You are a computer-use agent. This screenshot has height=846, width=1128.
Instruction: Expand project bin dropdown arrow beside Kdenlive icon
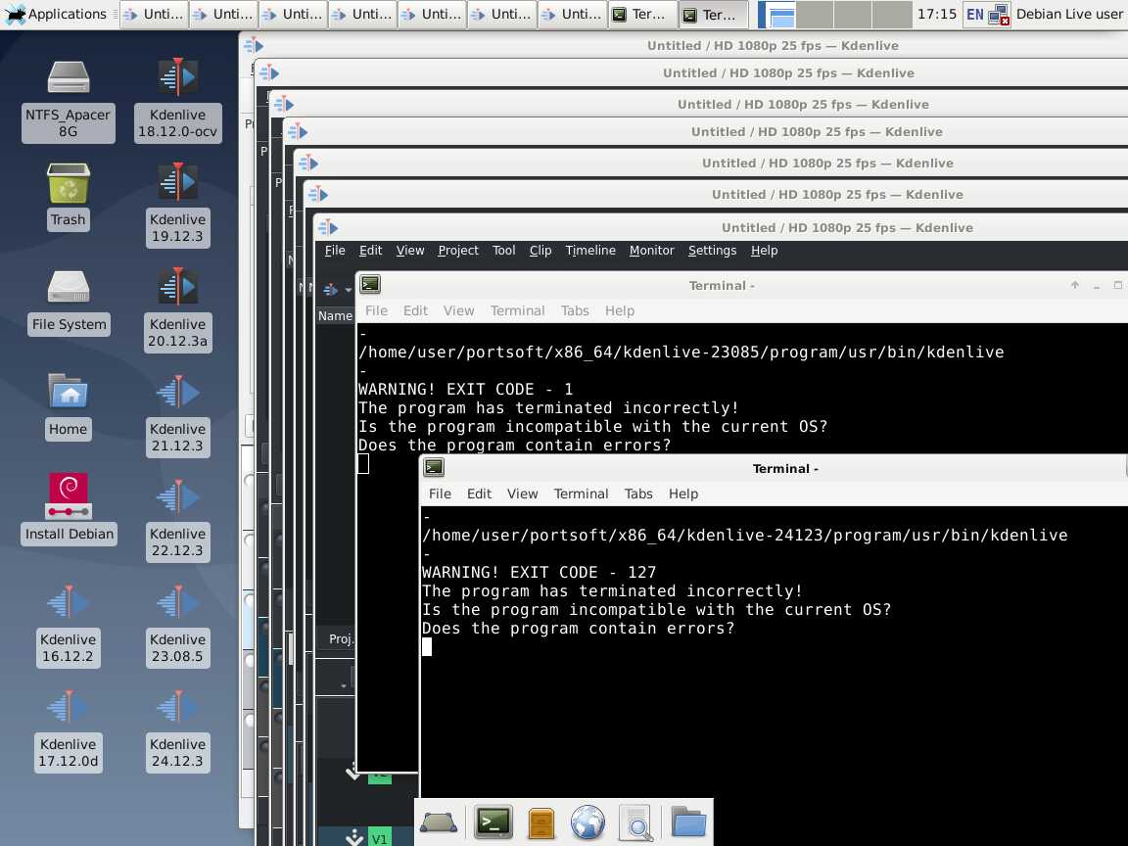pyautogui.click(x=348, y=290)
